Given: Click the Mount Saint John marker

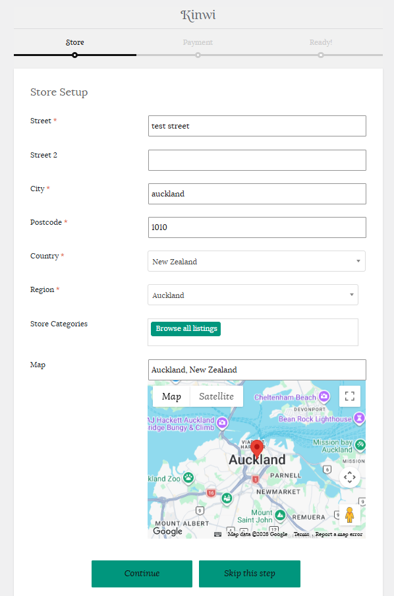Looking at the screenshot, I should pyautogui.click(x=281, y=515).
